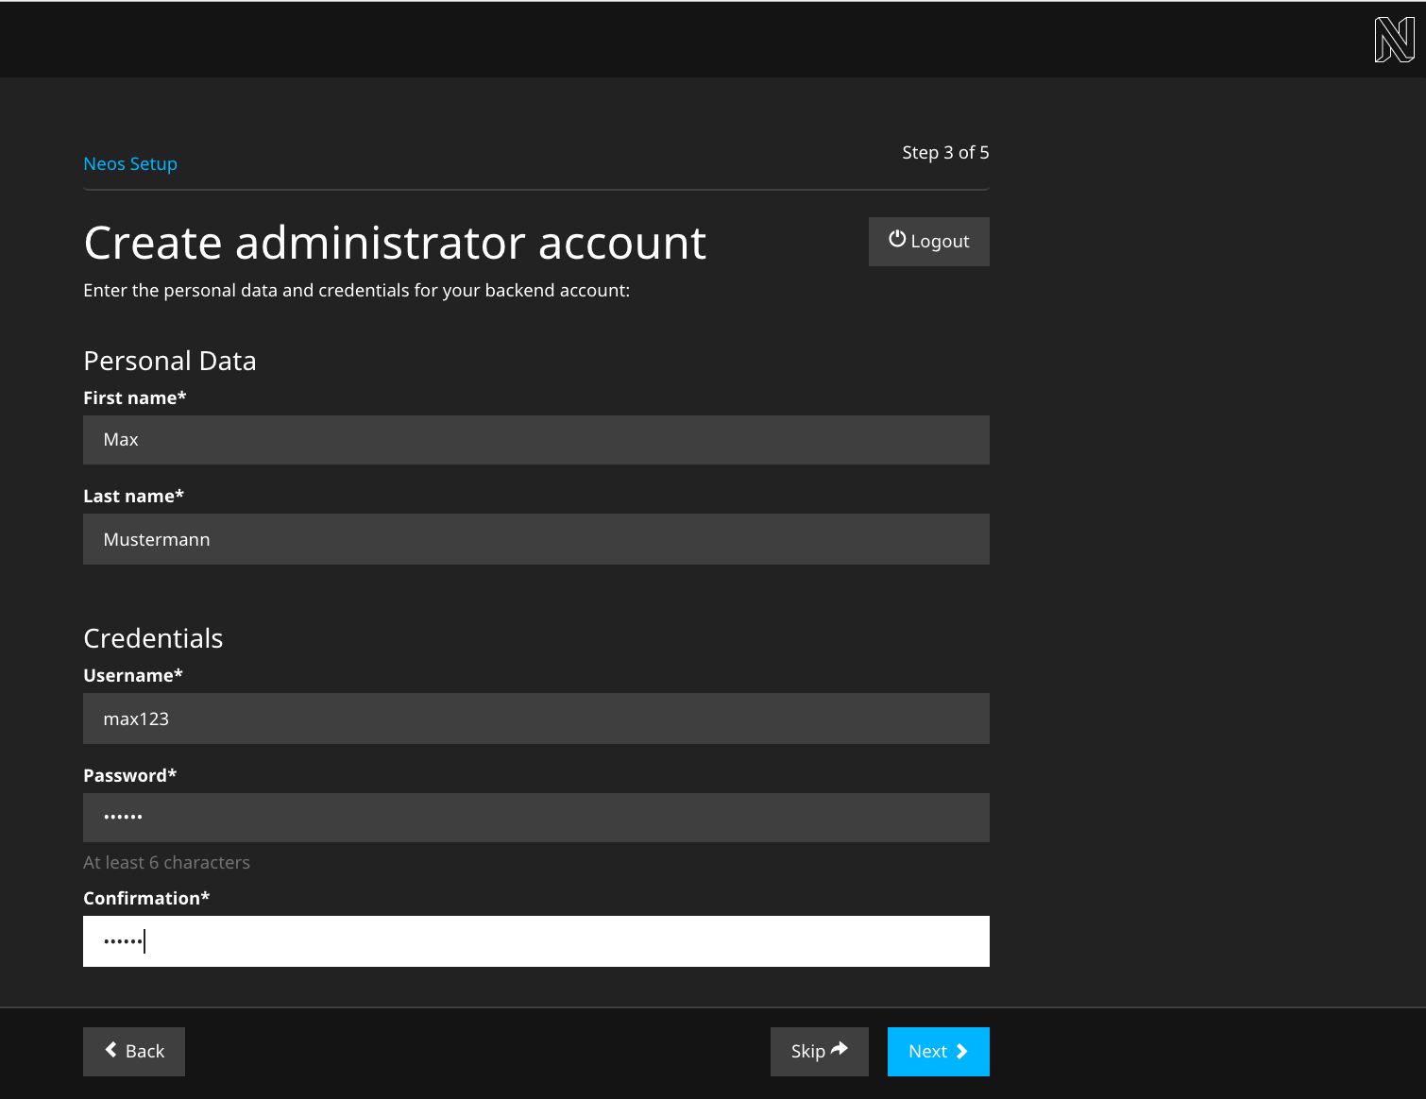1426x1099 pixels.
Task: Skip this step with the Skip button
Action: (x=819, y=1051)
